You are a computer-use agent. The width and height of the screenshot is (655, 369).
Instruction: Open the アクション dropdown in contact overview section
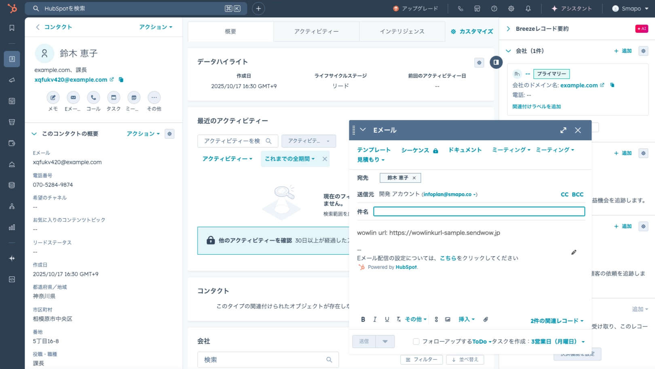pos(143,134)
